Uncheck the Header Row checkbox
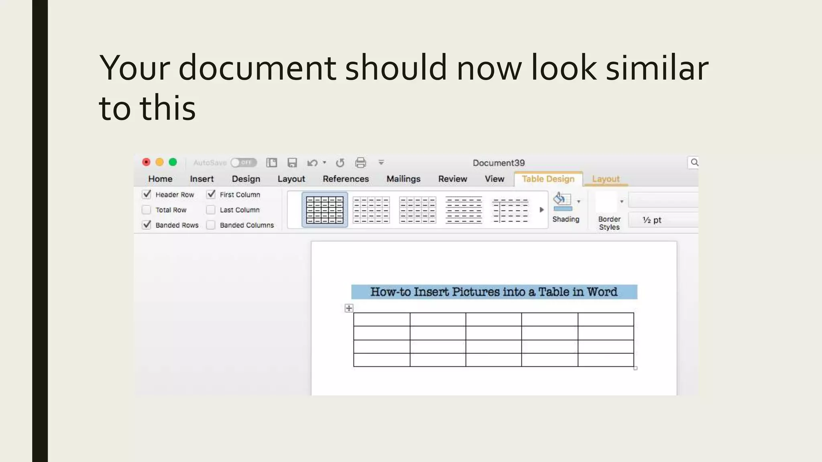The height and width of the screenshot is (462, 822). point(146,195)
